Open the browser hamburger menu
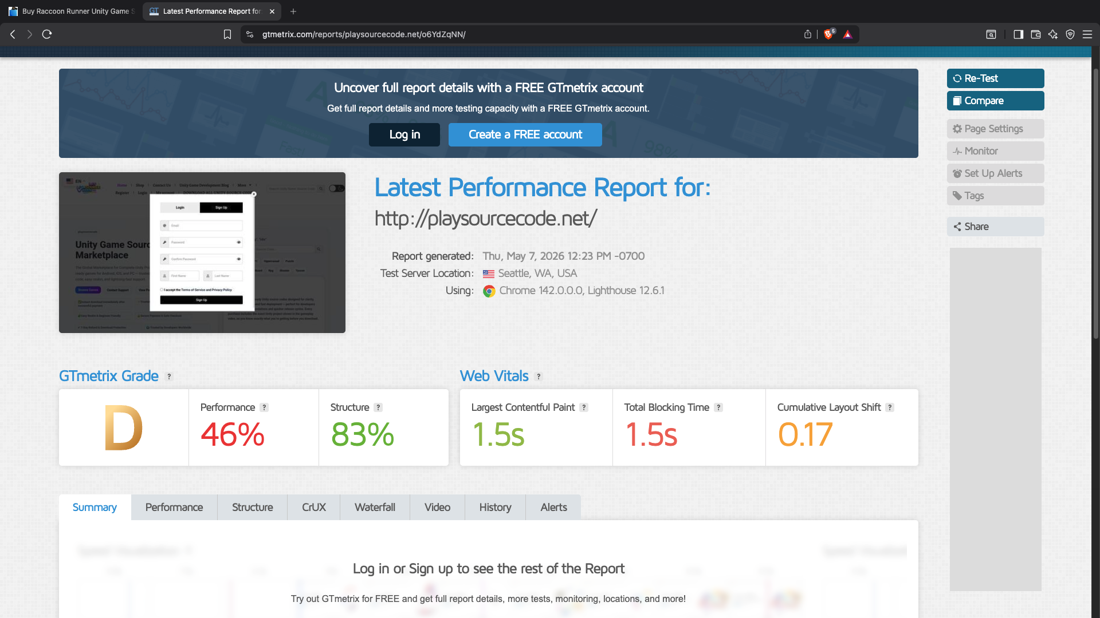This screenshot has height=618, width=1100. tap(1087, 34)
